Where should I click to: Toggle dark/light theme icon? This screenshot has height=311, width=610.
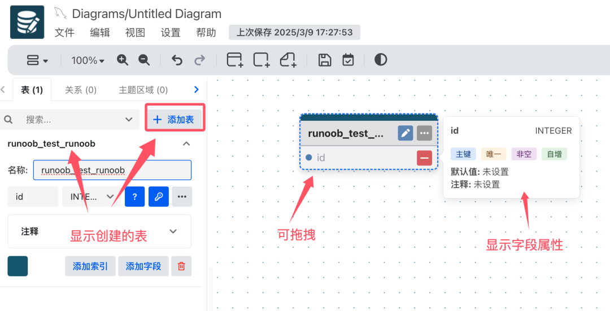[x=381, y=60]
